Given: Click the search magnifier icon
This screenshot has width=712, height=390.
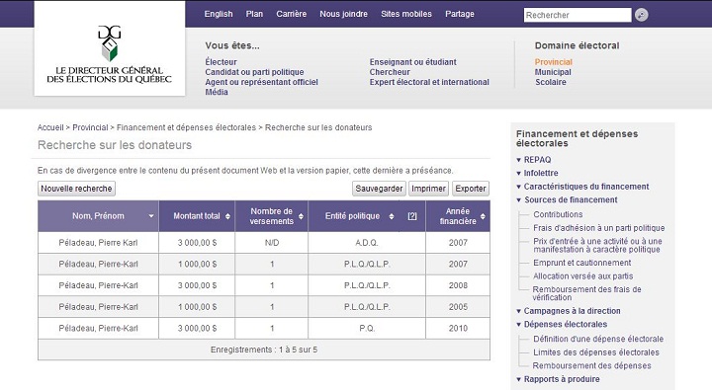Looking at the screenshot, I should tap(641, 15).
